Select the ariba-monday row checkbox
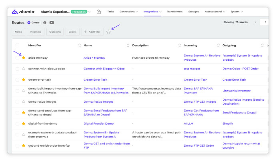 click(18, 58)
